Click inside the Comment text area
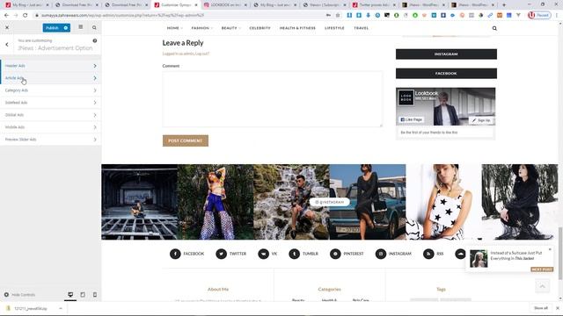 [272, 99]
